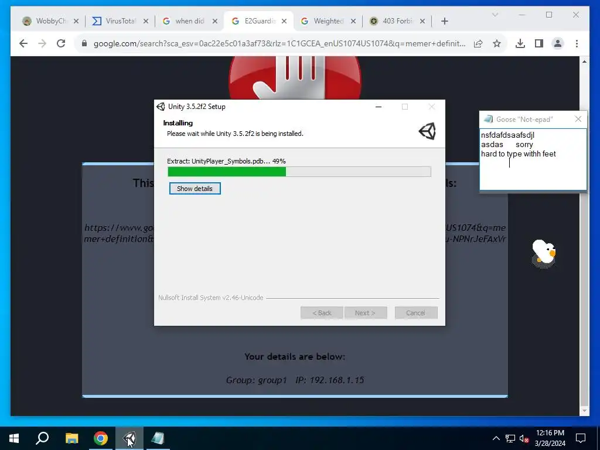Click Cancel in Unity Setup

coord(416,313)
